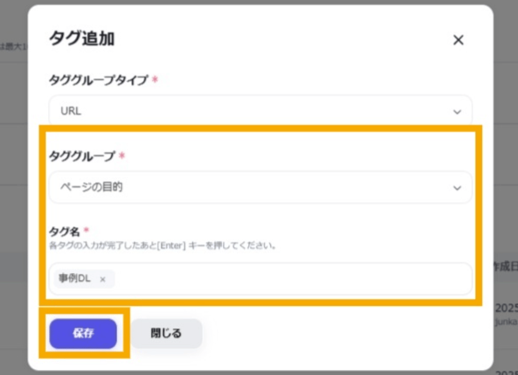Click the Enter key hint text below タグ名
Viewport: 518px width, 375px height.
[162, 246]
